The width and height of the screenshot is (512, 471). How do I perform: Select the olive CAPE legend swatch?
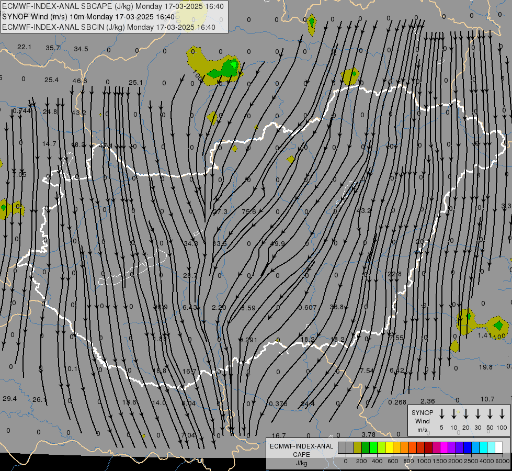click(358, 448)
